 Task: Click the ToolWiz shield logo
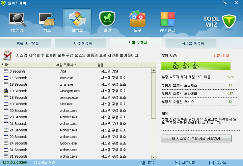click(x=229, y=22)
